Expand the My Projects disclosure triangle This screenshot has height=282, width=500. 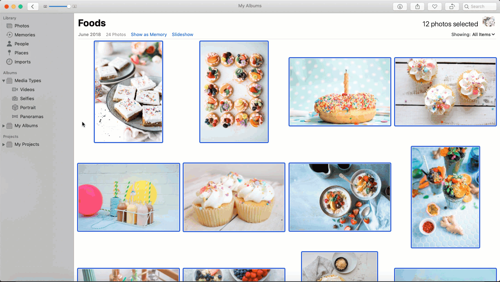coord(3,144)
